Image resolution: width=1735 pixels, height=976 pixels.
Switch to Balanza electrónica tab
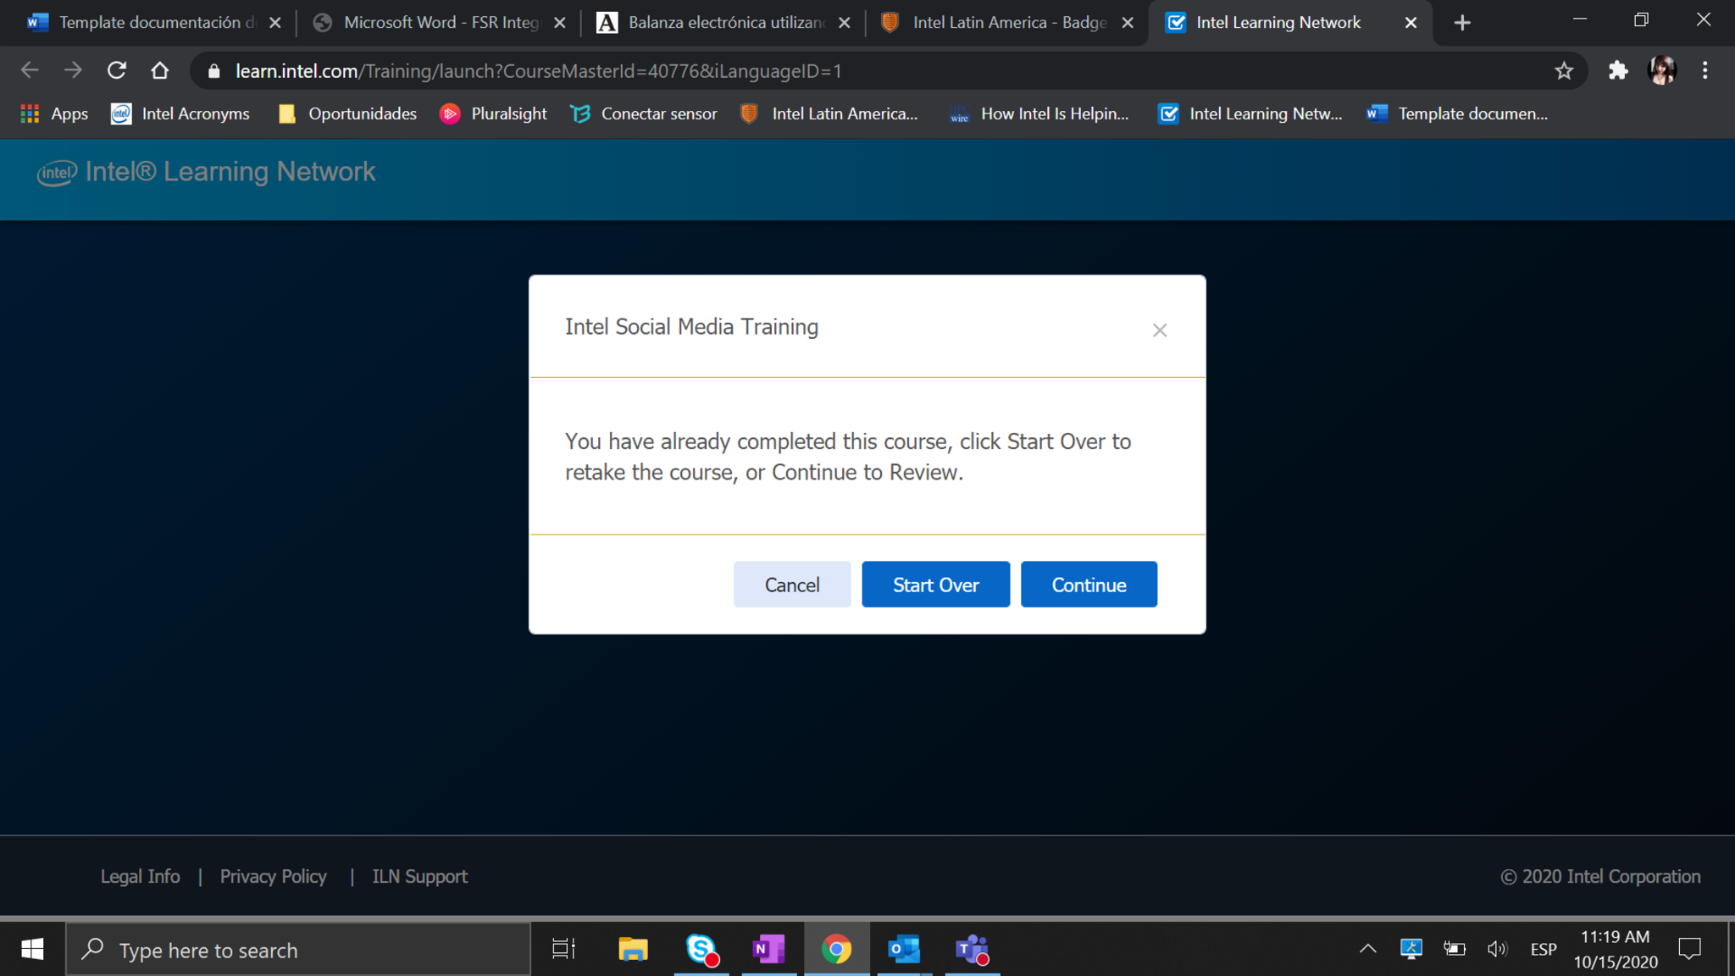pyautogui.click(x=724, y=23)
